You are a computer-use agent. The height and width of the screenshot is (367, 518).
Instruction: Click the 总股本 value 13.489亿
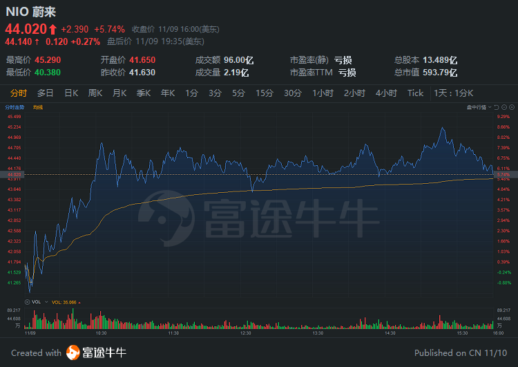click(x=440, y=60)
